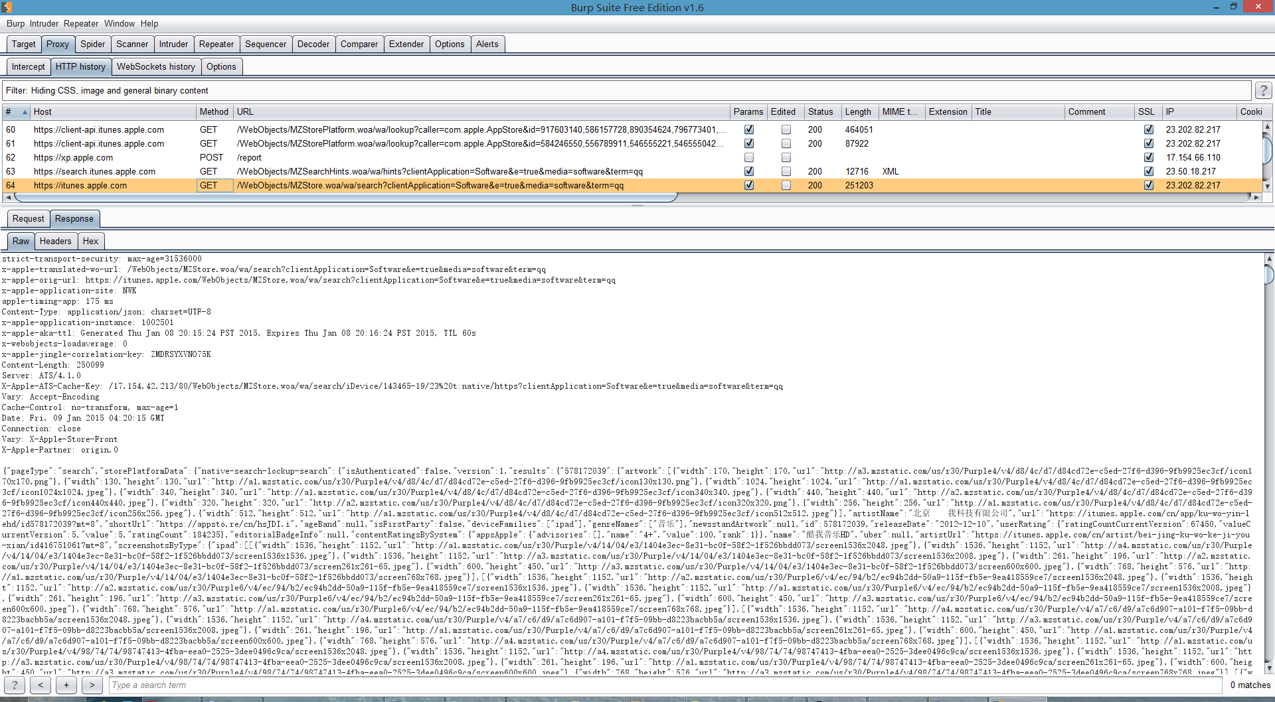Sort history by Title column
Image resolution: width=1275 pixels, height=702 pixels.
coord(1018,112)
